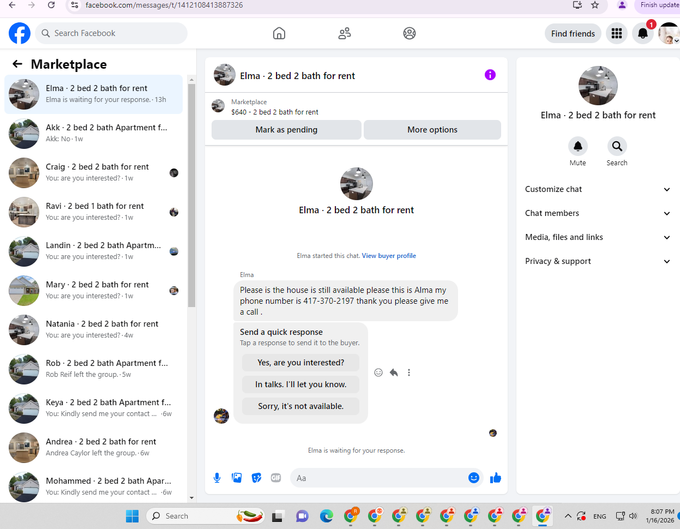Open Andrea 2 bed 2 bath chat
680x529 pixels.
point(93,448)
